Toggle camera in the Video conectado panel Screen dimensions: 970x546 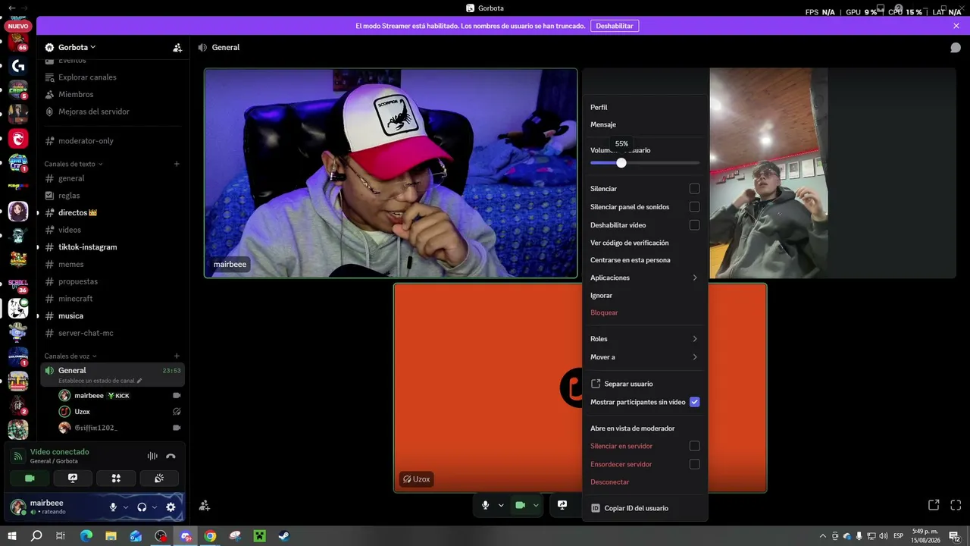point(30,479)
